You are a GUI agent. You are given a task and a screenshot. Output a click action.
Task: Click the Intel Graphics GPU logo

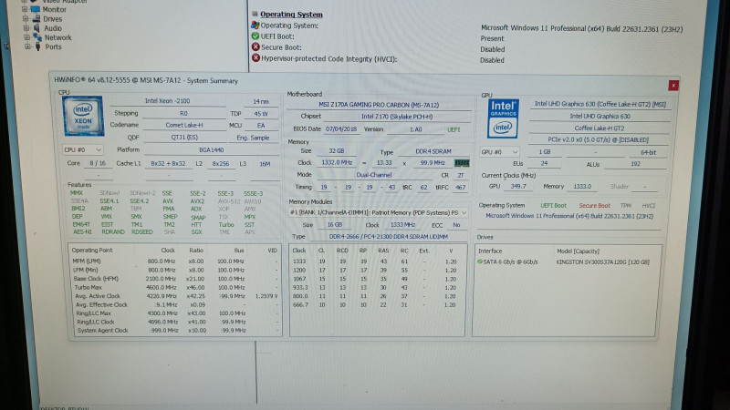tap(503, 118)
